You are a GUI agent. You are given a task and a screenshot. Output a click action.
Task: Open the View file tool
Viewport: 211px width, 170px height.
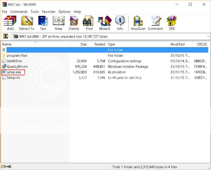59,23
